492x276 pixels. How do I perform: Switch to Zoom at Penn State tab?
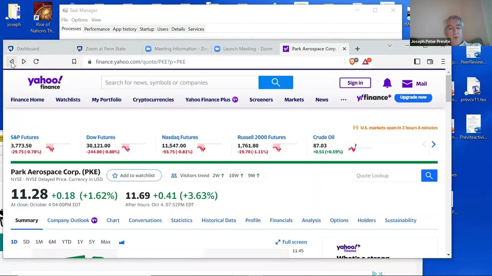106,49
